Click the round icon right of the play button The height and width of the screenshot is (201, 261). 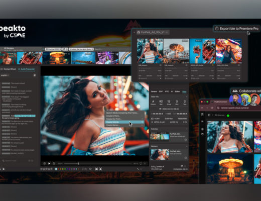(x=54, y=163)
